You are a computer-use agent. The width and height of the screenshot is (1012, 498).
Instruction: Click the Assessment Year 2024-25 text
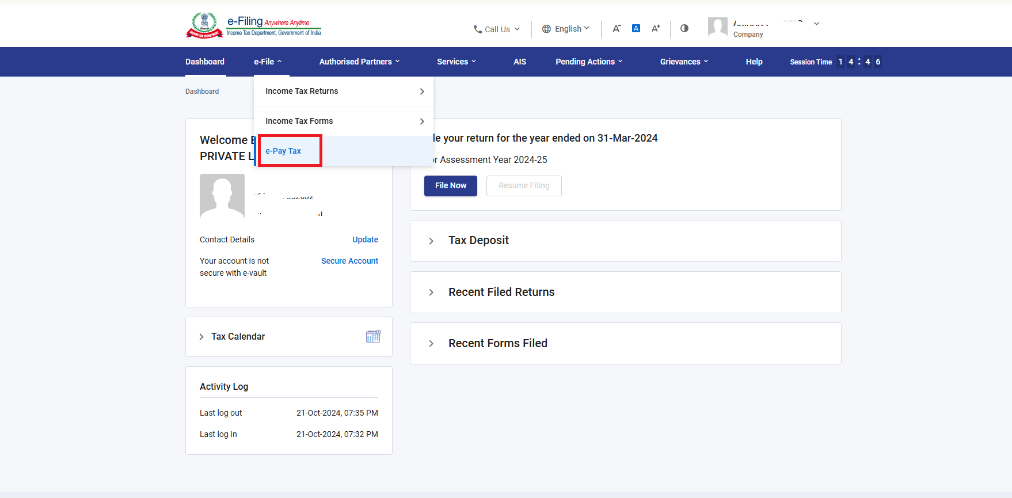(x=493, y=160)
